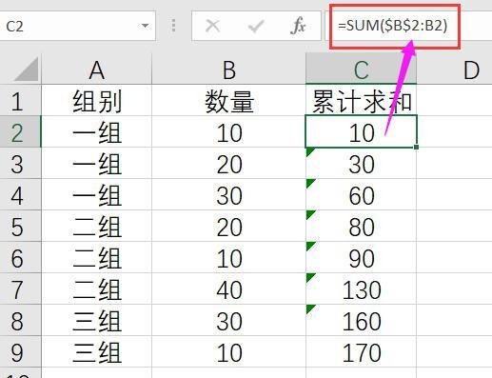Click cell B9 with value 10
Viewport: 492px width, 378px height.
(x=228, y=351)
